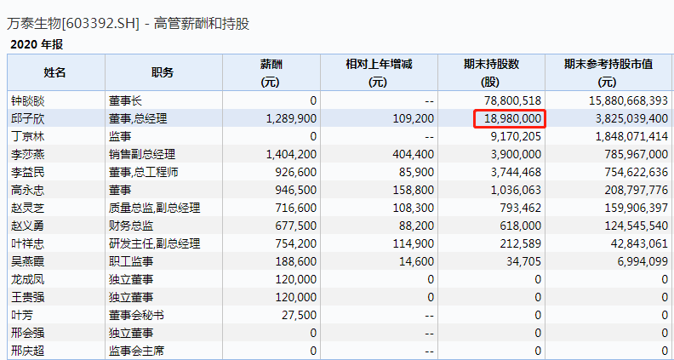The image size is (674, 360).
Task: Select the name 丁京林
Action: [28, 137]
